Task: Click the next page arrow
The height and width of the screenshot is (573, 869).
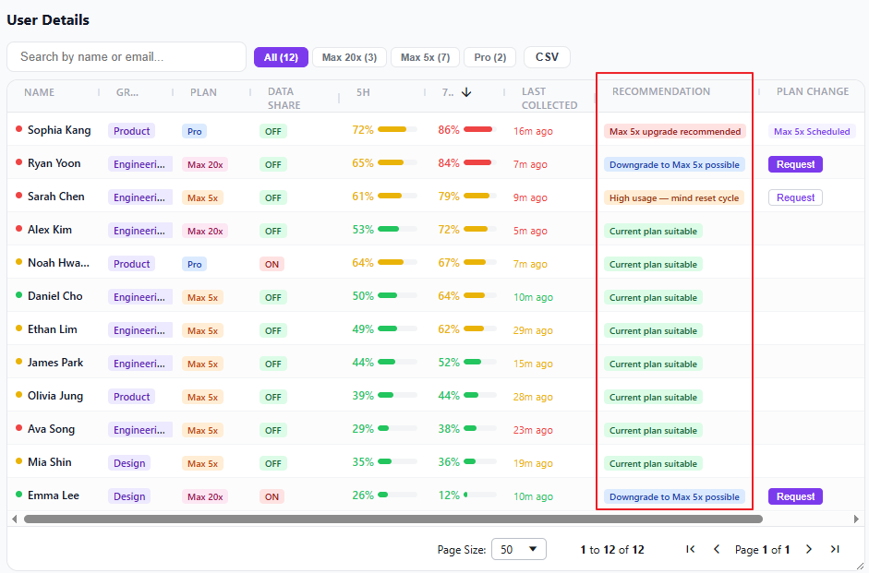Action: (809, 549)
